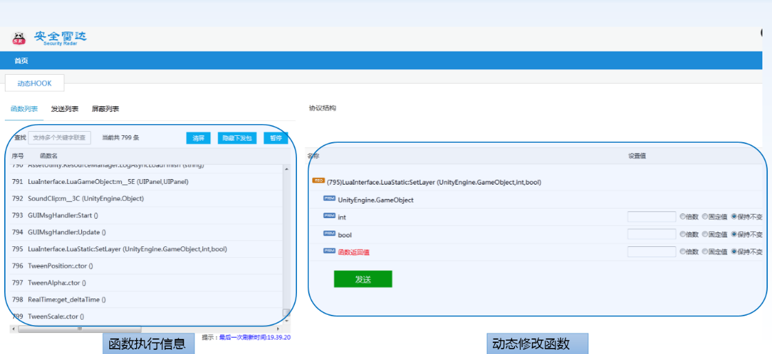Click the 暂停 button
Image resolution: width=772 pixels, height=354 pixels.
276,138
